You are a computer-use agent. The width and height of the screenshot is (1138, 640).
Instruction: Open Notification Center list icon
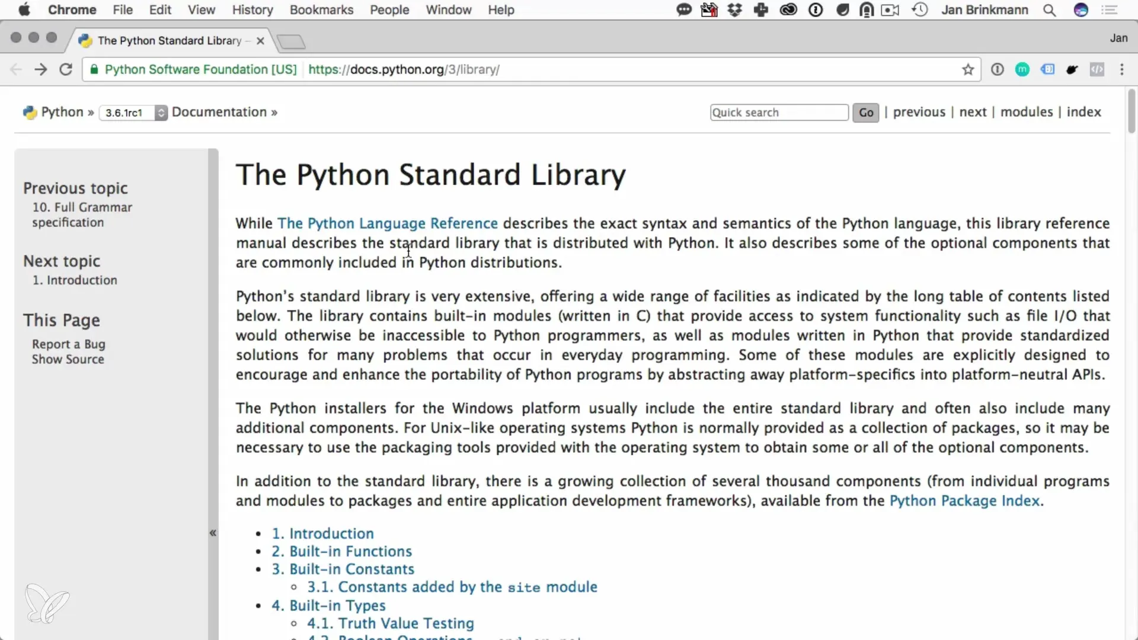tap(1109, 10)
